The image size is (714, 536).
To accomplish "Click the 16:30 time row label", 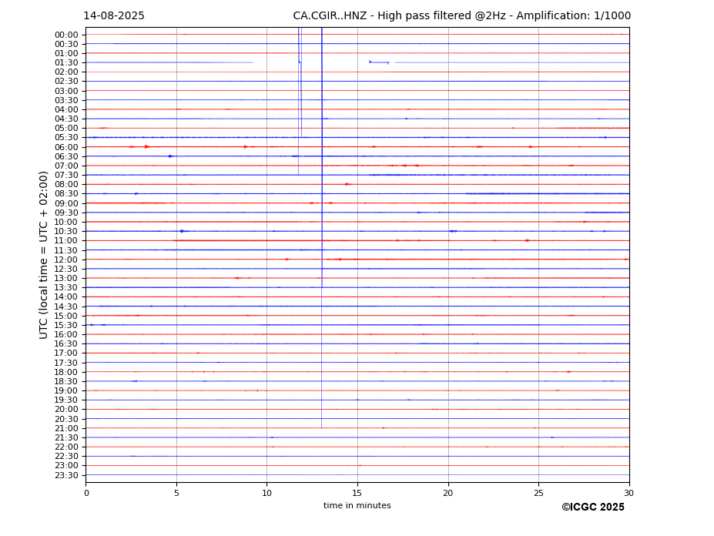I will [x=66, y=343].
